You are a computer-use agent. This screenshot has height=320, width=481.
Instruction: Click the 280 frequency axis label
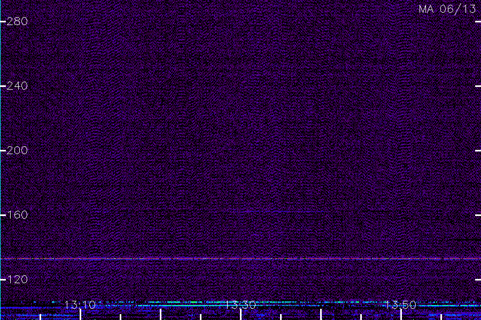point(17,21)
